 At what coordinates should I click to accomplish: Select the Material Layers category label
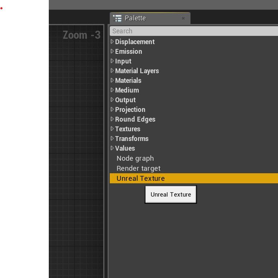tap(137, 71)
